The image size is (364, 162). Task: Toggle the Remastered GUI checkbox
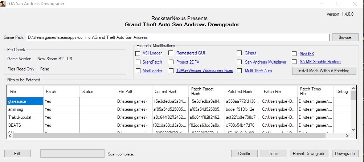pyautogui.click(x=171, y=53)
